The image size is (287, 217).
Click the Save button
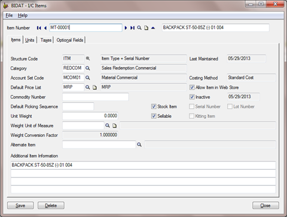tap(20, 206)
